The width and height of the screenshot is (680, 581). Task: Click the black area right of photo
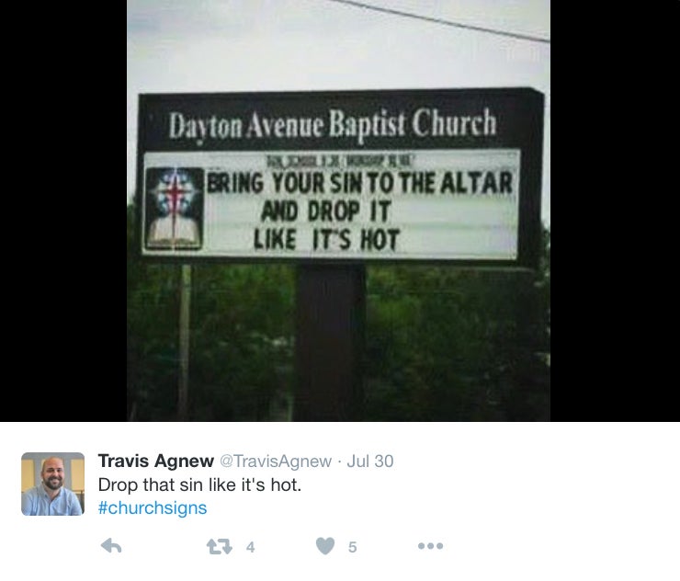point(615,211)
